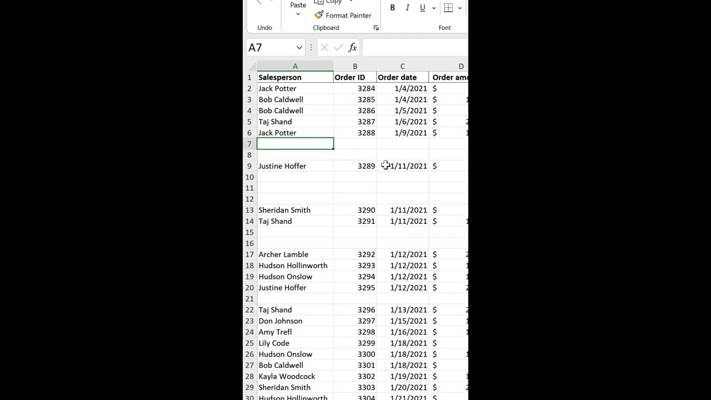Image resolution: width=711 pixels, height=400 pixels.
Task: Click Archer Lamble in row 17
Action: tap(283, 255)
